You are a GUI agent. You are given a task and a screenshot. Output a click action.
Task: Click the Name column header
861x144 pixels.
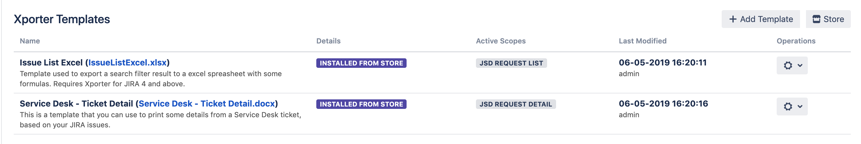click(x=30, y=41)
